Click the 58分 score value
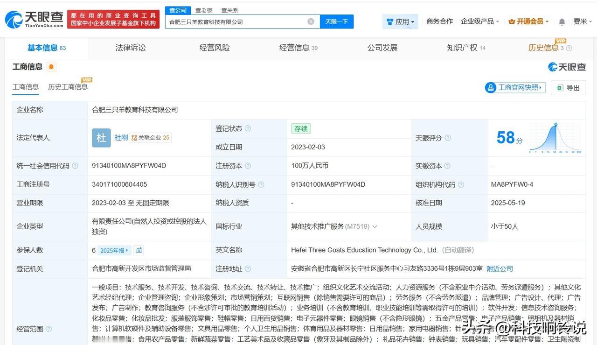This screenshot has height=345, width=597. click(x=509, y=138)
